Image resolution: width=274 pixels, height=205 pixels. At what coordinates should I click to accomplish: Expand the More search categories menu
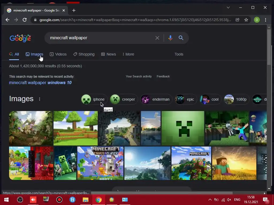click(128, 54)
